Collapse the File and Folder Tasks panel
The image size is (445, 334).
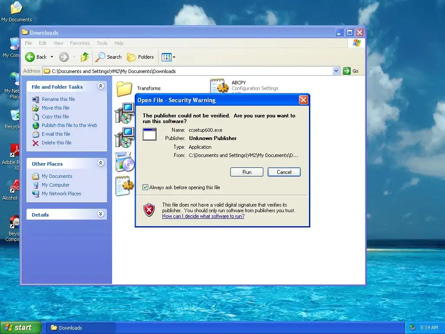tap(100, 86)
